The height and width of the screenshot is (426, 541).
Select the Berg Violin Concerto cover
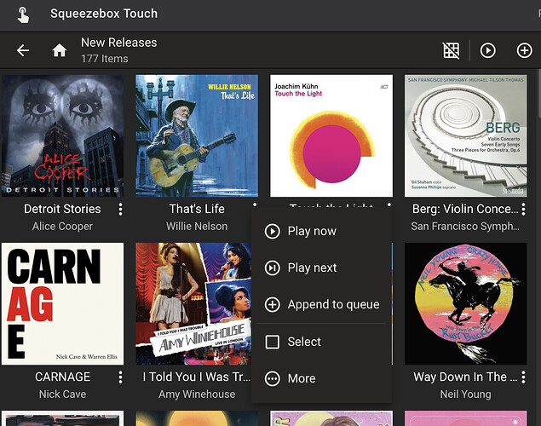coord(465,135)
